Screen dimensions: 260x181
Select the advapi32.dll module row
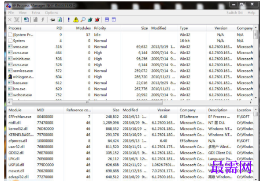coord(130,177)
